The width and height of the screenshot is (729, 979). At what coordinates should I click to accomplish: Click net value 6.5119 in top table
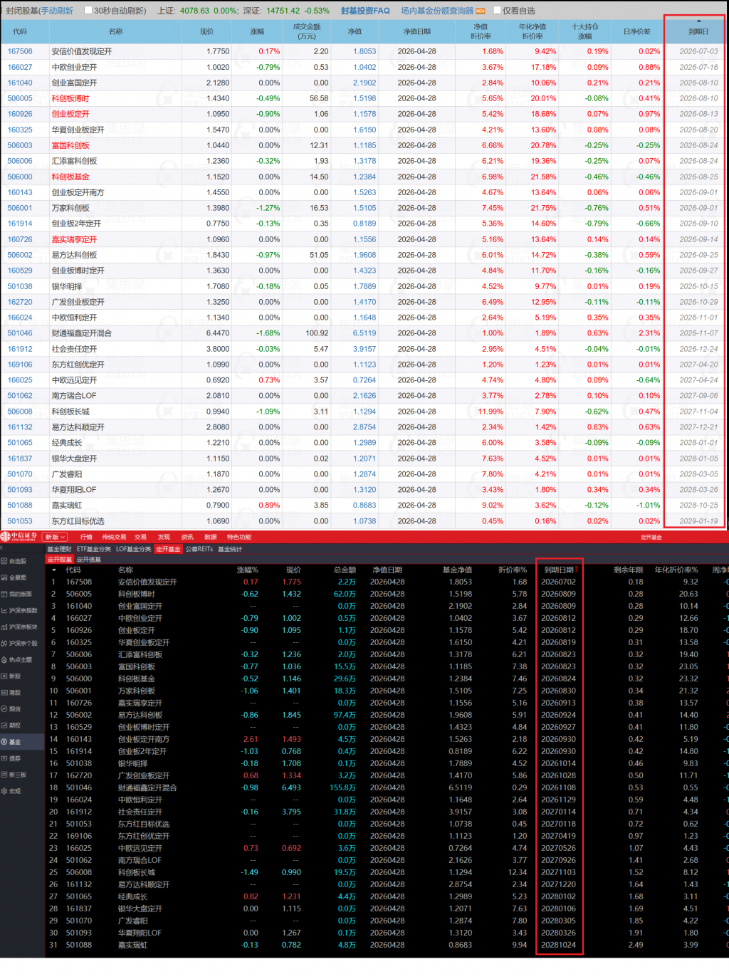coord(364,333)
